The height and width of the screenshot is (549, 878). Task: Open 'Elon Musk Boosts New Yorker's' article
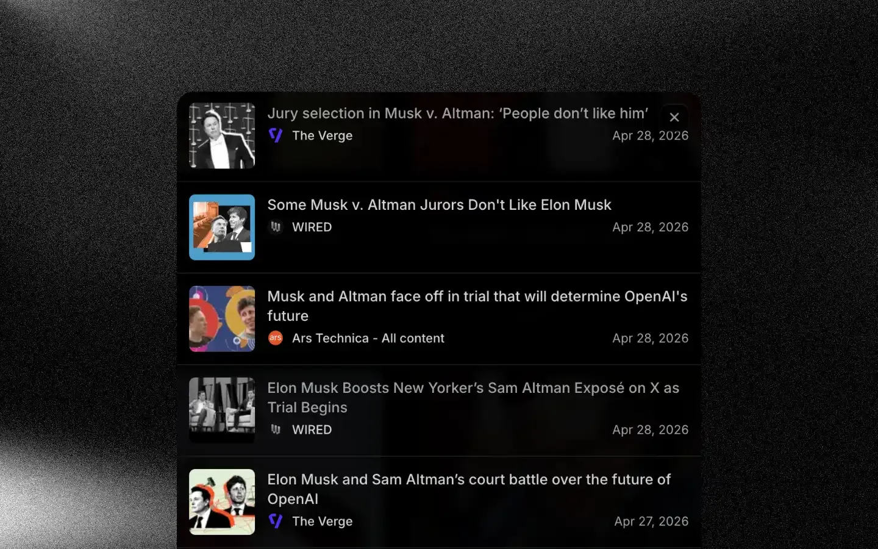[x=473, y=398]
